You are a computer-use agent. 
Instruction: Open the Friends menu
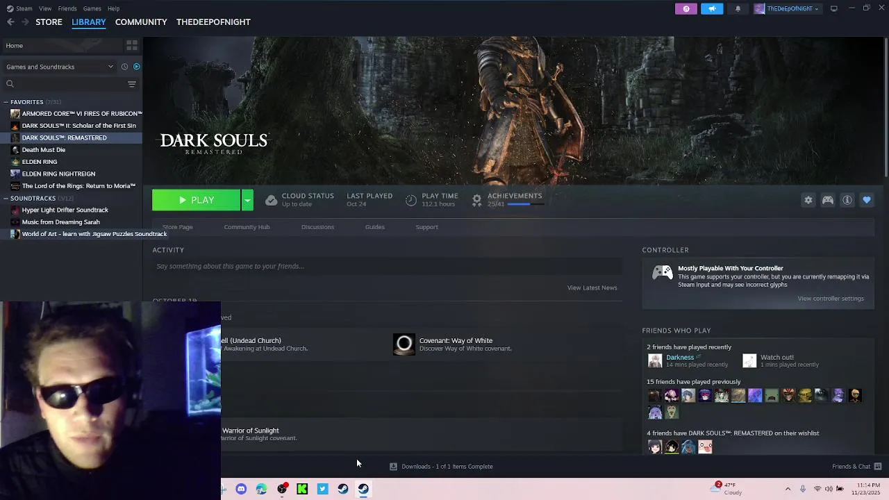point(67,8)
